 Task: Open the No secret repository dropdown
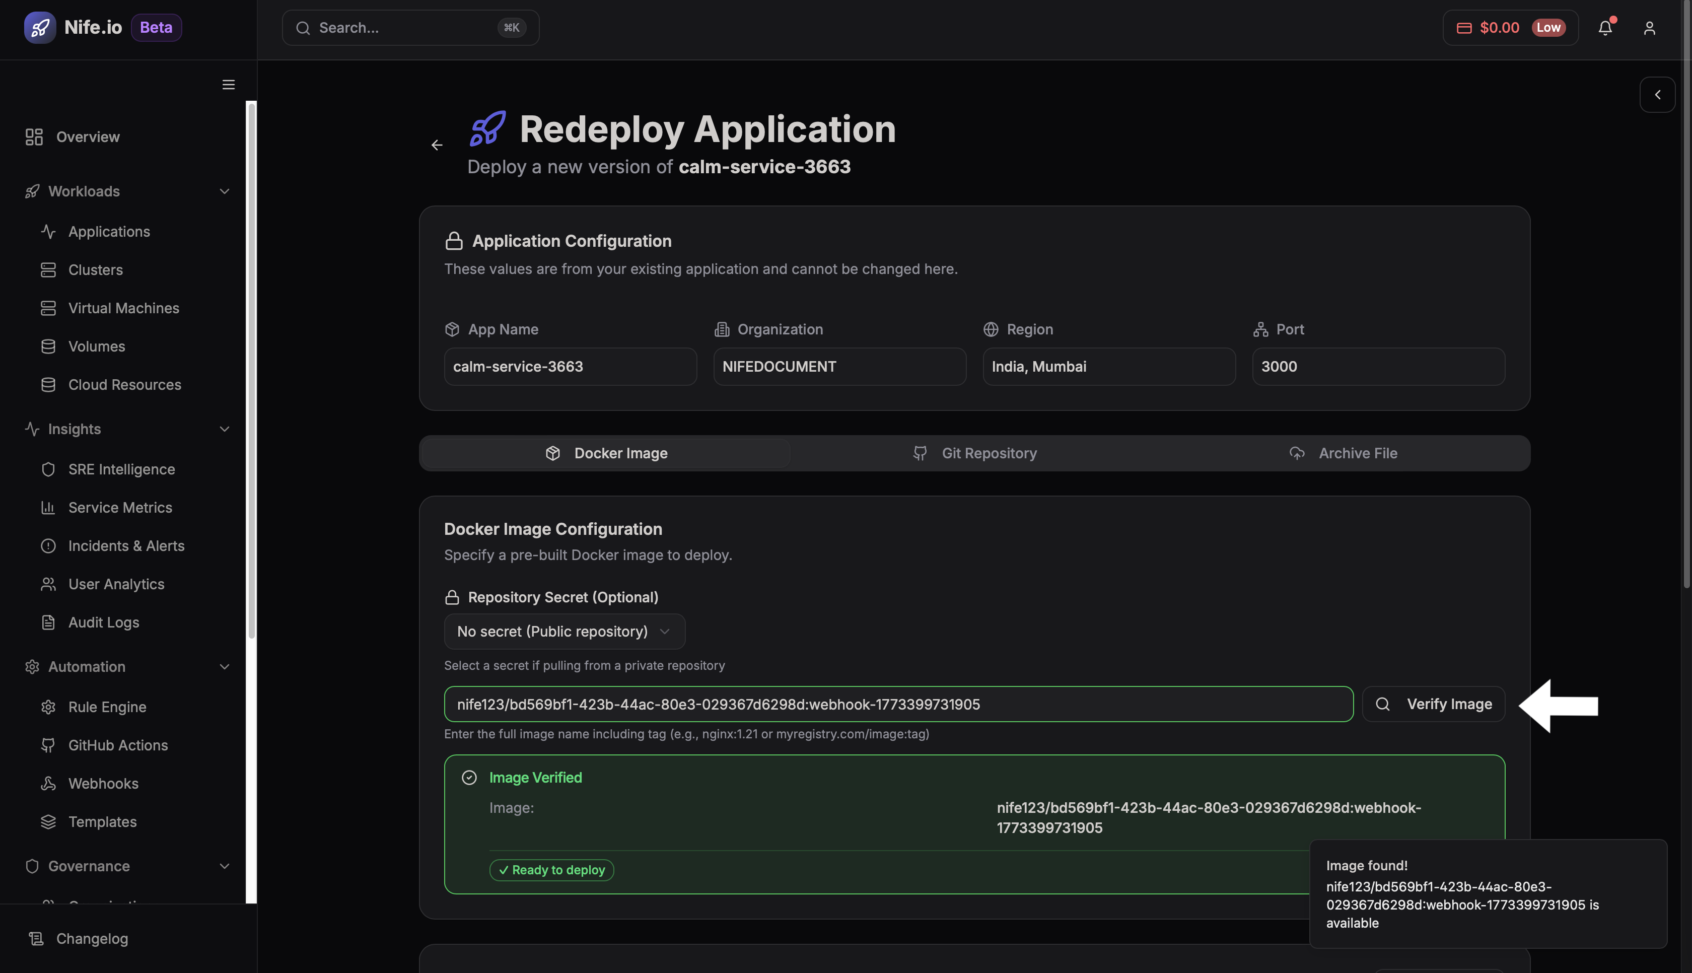click(x=564, y=631)
